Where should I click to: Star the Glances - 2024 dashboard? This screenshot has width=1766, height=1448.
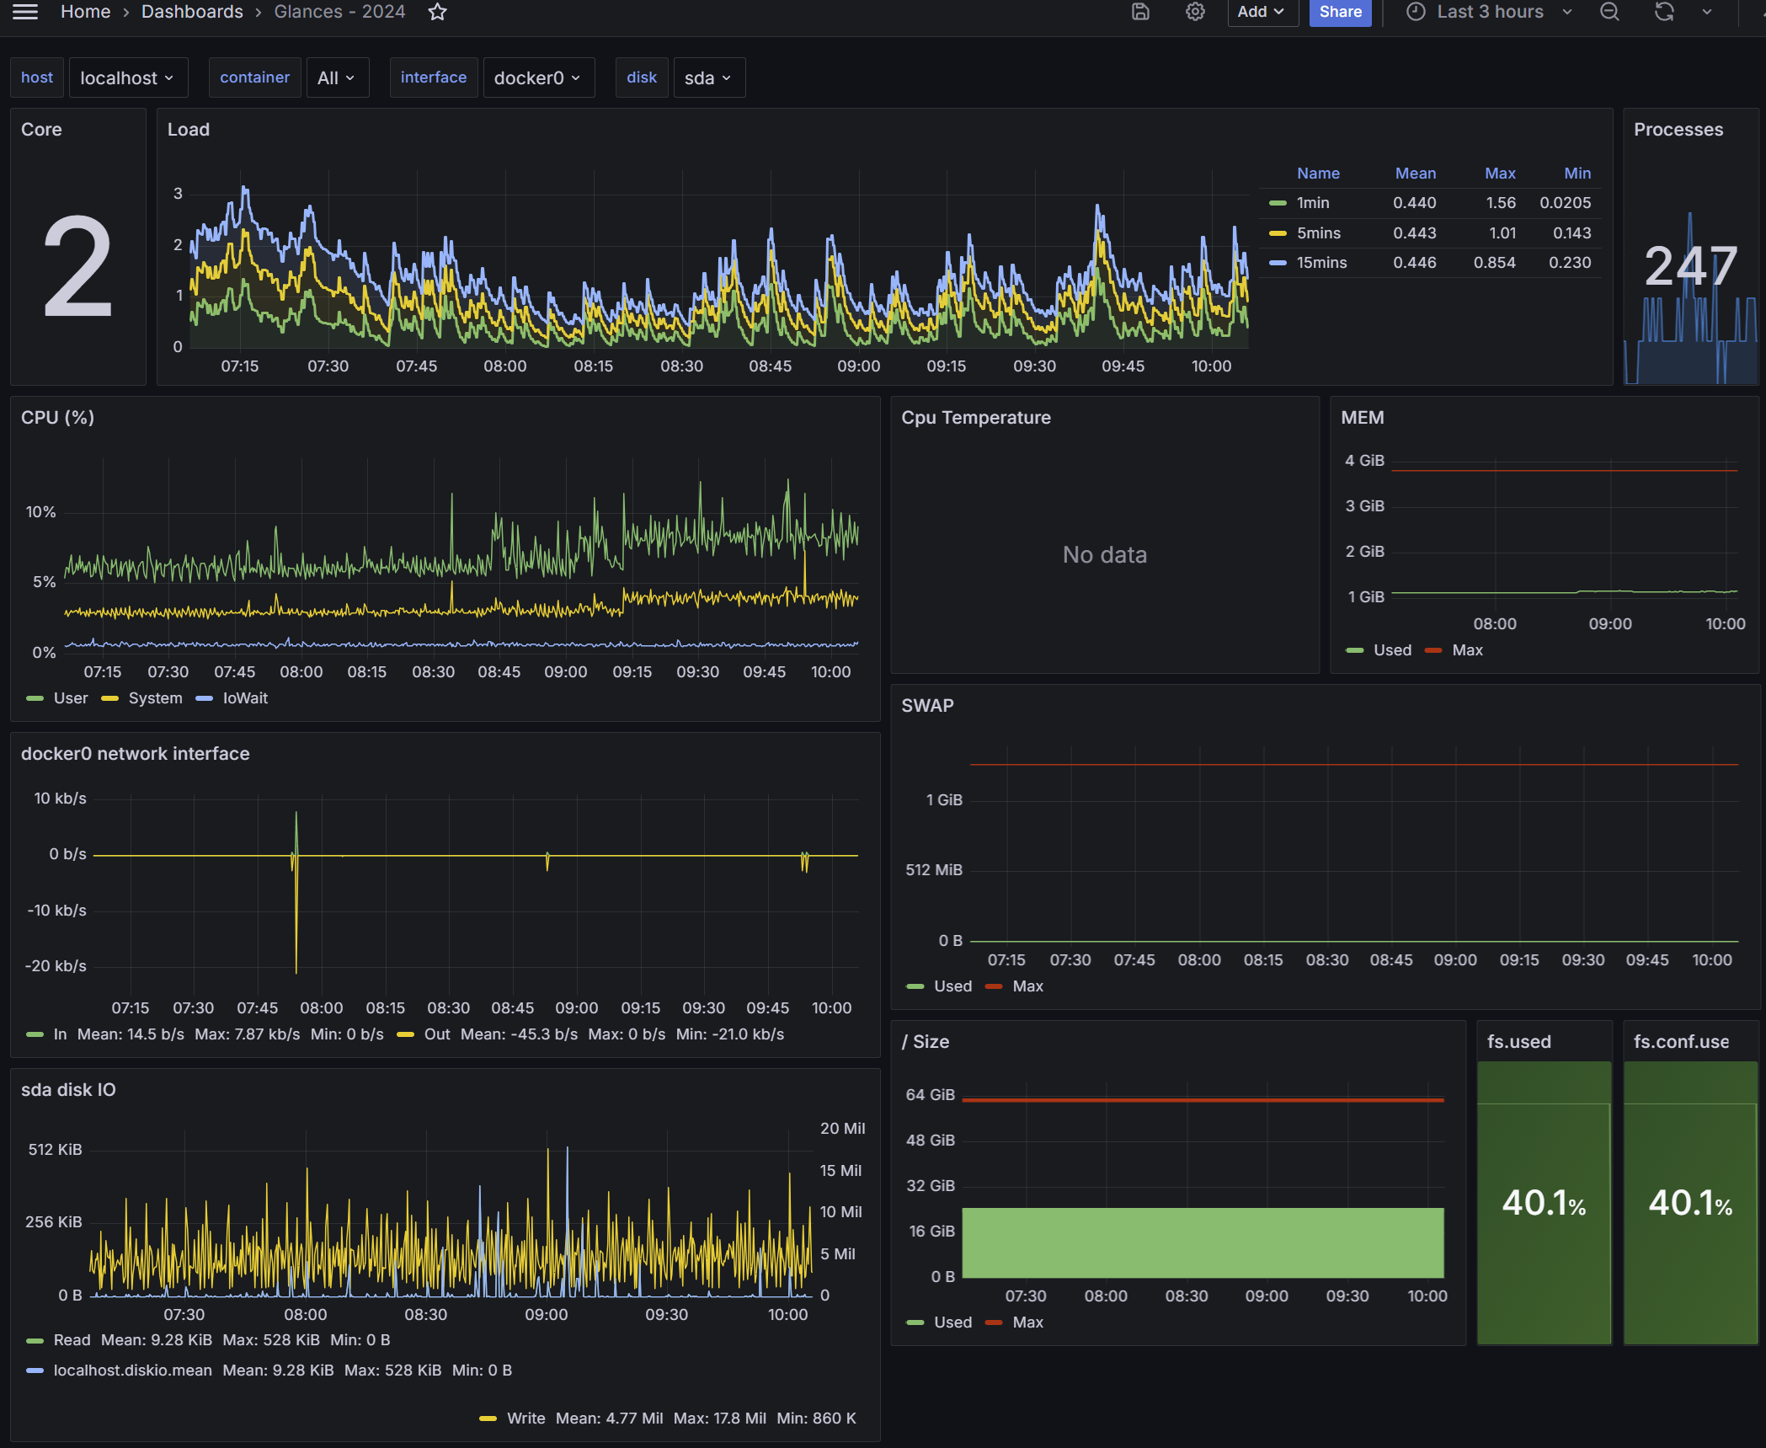pos(437,12)
